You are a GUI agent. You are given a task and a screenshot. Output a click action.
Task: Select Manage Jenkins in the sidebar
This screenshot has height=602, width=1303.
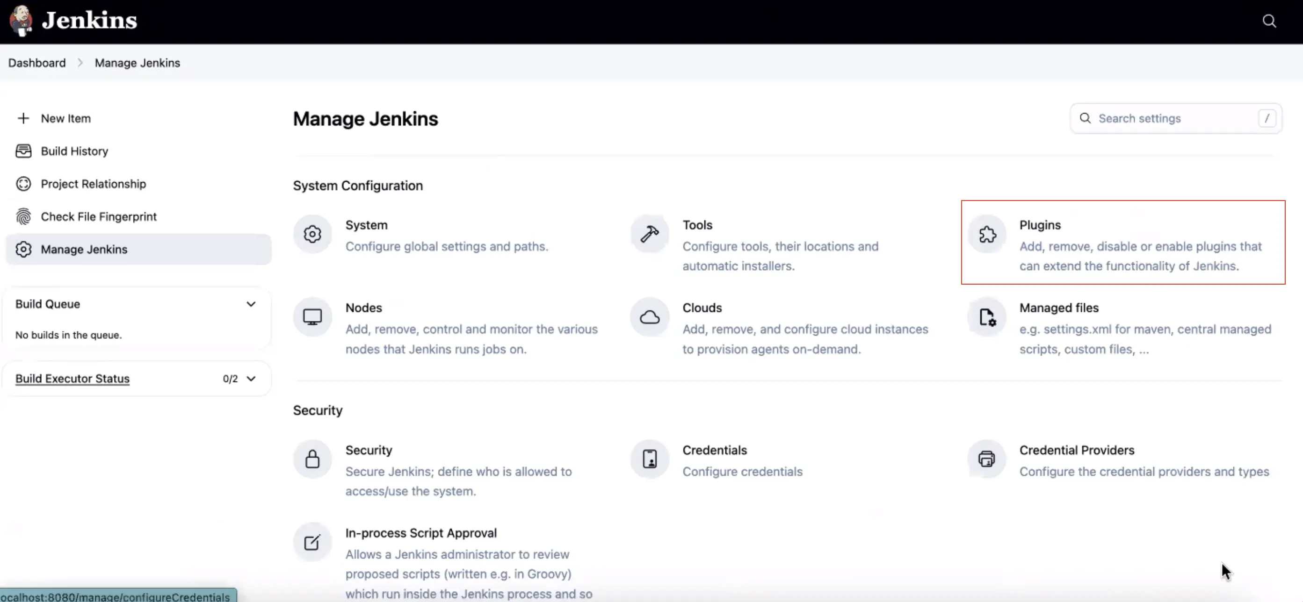click(138, 249)
